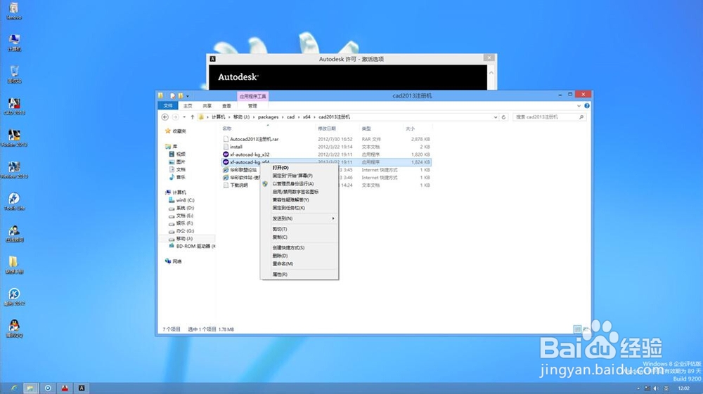Sort files by the 大小 column header
The image size is (703, 394).
coord(410,129)
